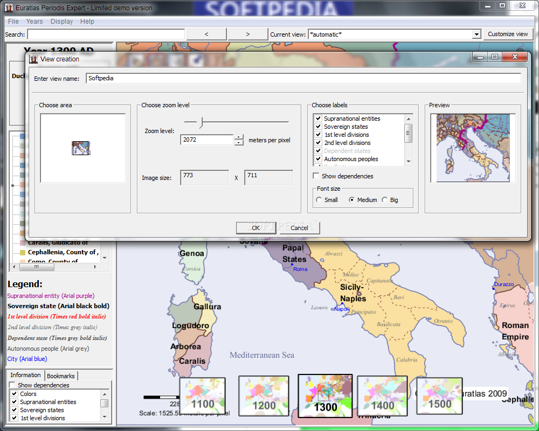This screenshot has height=431, width=539.
Task: Click the Italy area thumbnail in Choose area
Action: click(81, 148)
